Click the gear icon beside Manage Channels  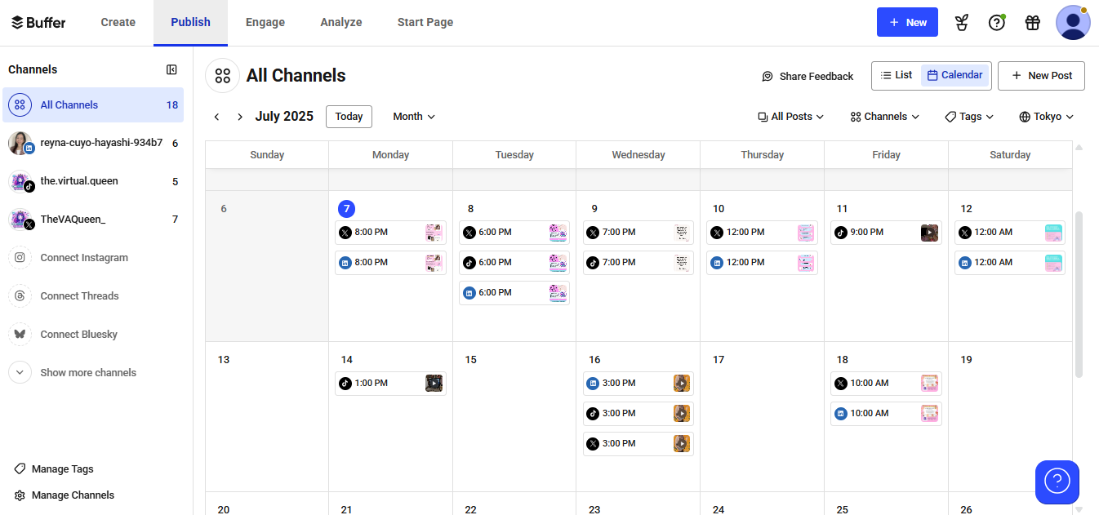coord(20,495)
